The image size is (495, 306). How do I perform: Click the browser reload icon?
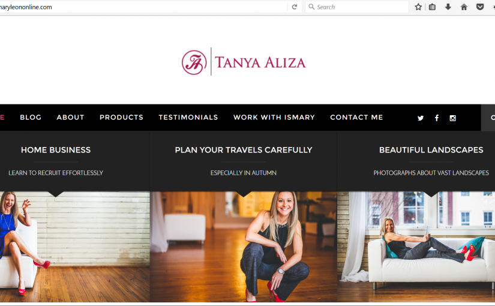pyautogui.click(x=294, y=7)
